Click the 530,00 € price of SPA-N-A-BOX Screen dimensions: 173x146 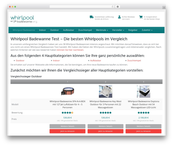pyautogui.click(x=67, y=118)
